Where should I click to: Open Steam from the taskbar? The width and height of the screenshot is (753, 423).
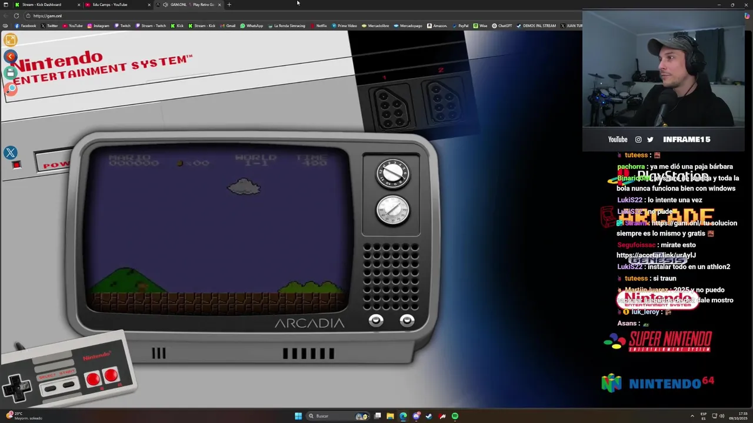(x=429, y=416)
